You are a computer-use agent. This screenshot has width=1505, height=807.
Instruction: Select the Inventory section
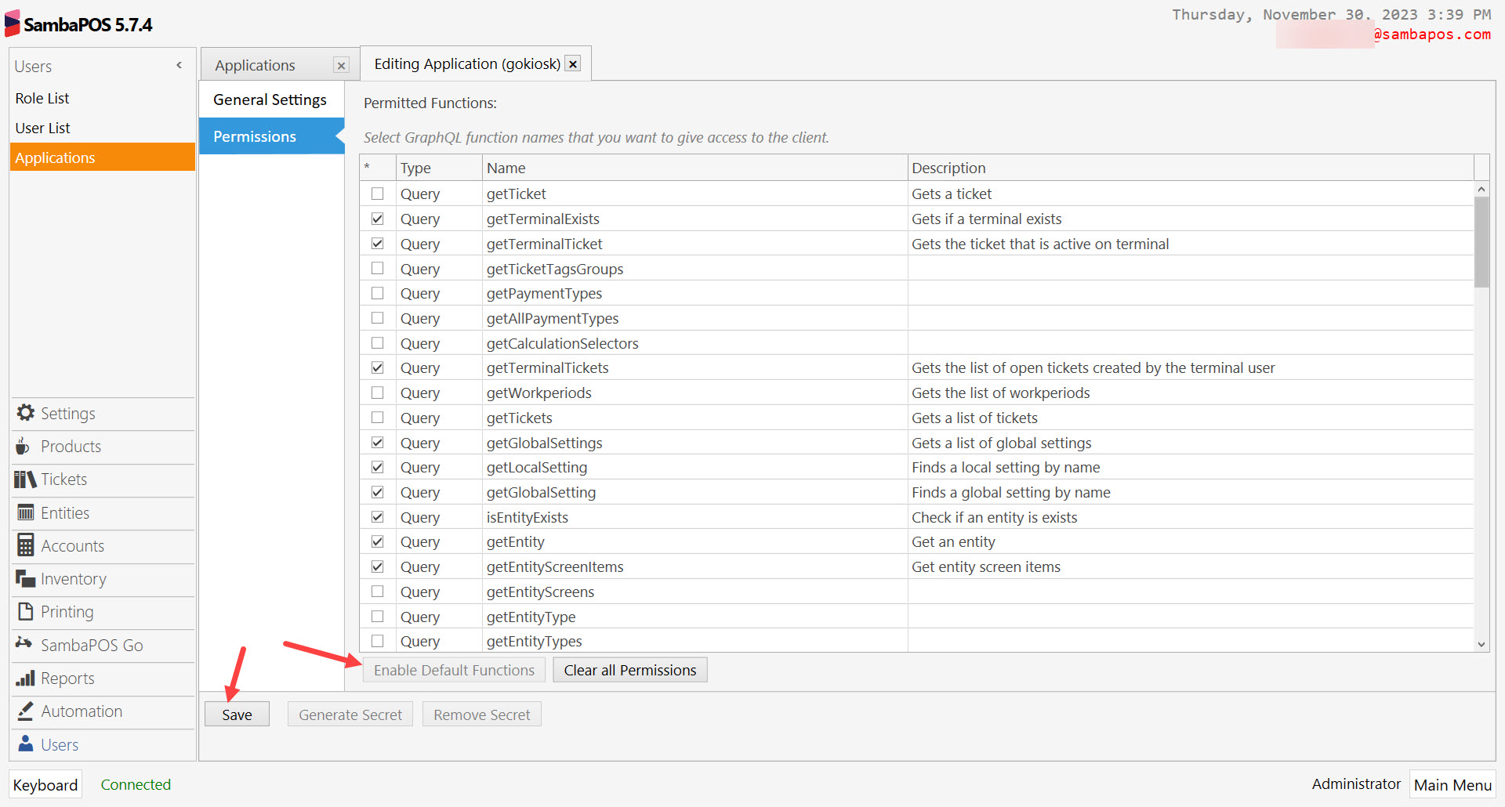73,578
